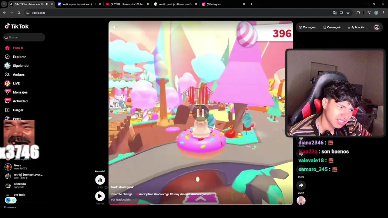Click the #adoptme hashtag
388x218 pixels.
[146, 194]
